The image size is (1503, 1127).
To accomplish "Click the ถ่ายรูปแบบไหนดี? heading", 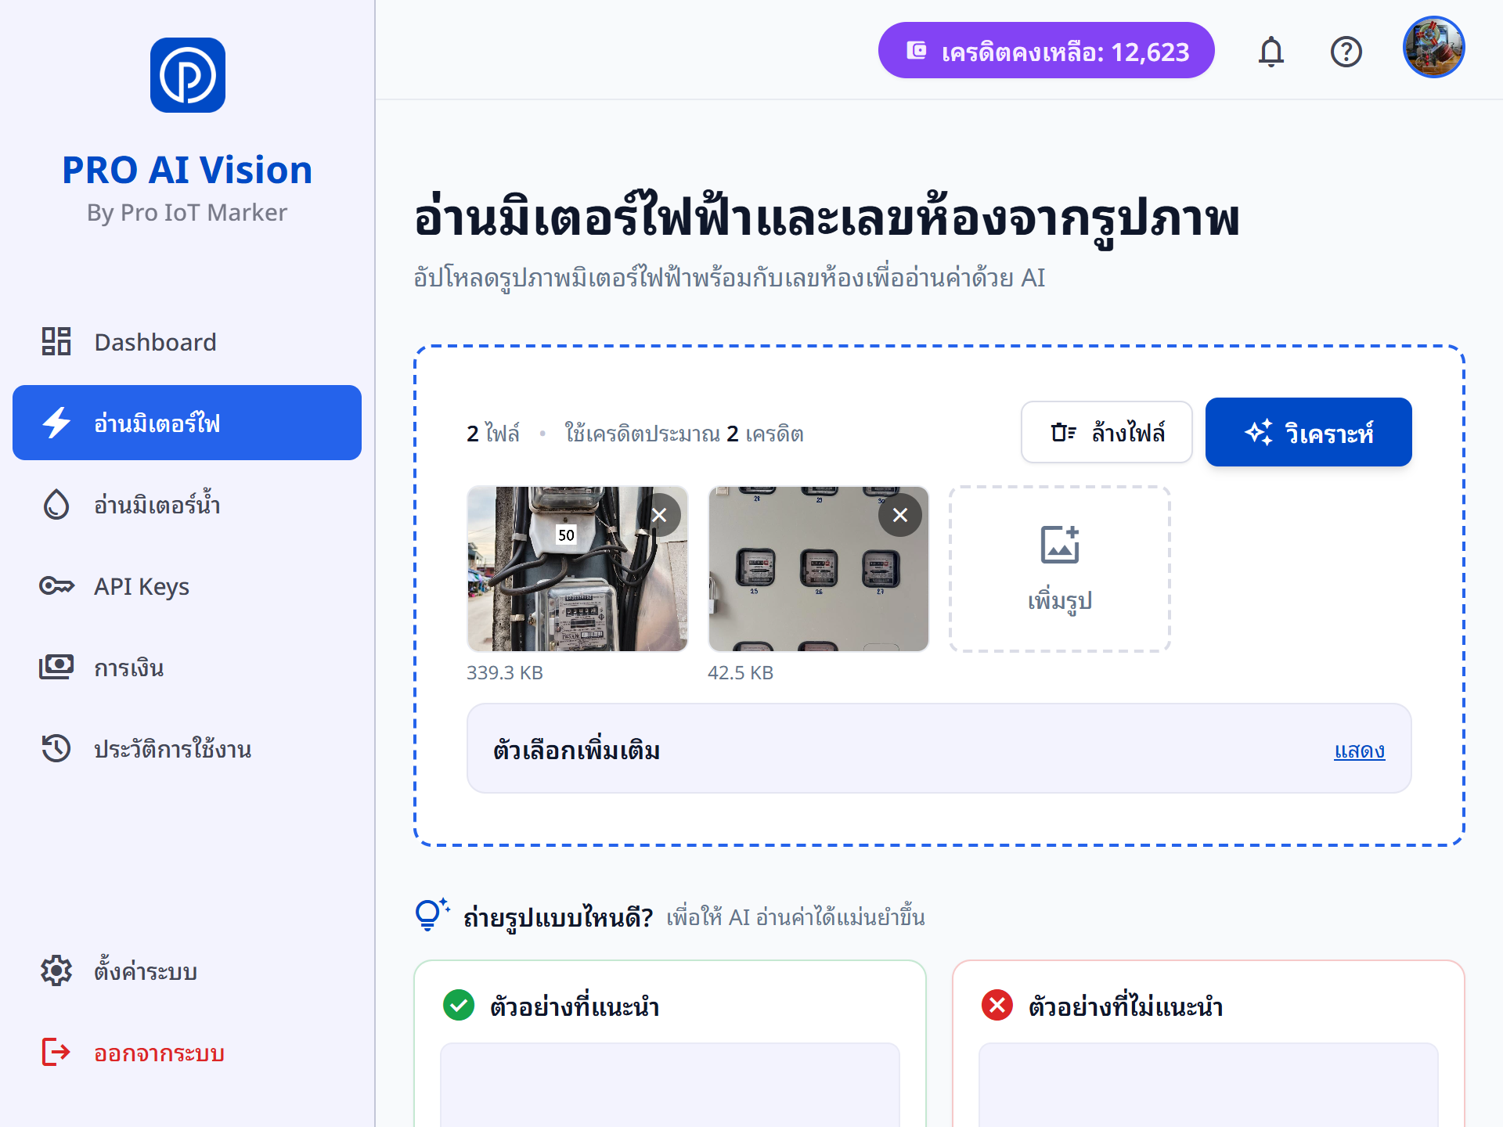I will click(x=558, y=916).
